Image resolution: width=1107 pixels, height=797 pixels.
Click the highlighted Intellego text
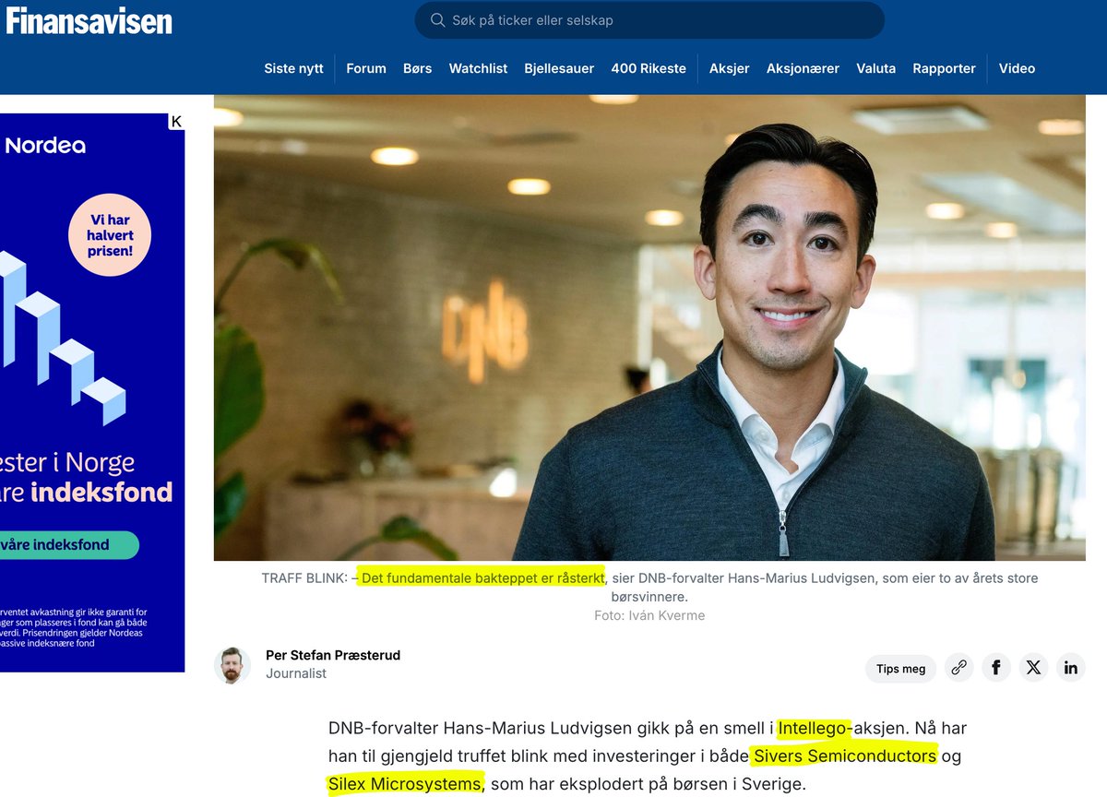812,729
